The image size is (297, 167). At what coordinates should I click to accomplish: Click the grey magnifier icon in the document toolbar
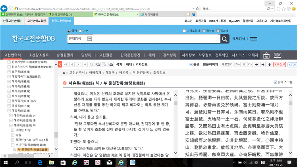91,65
